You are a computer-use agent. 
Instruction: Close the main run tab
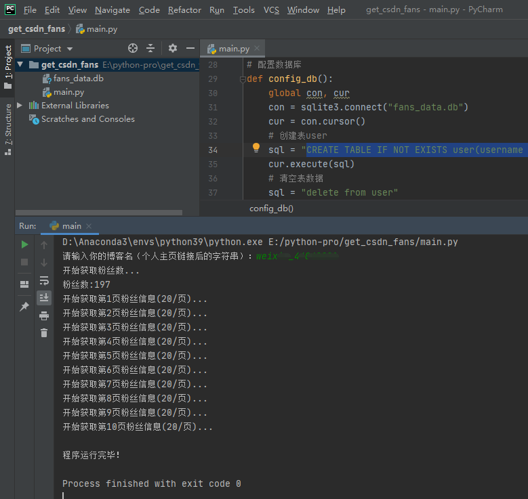(x=89, y=226)
